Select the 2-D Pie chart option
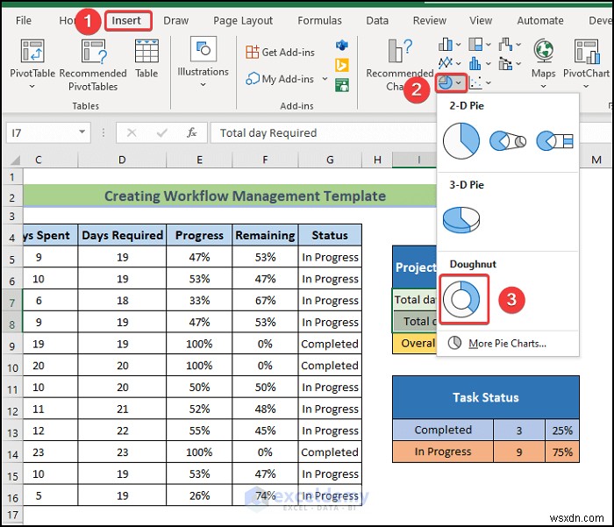Image resolution: width=614 pixels, height=527 pixels. coord(461,141)
